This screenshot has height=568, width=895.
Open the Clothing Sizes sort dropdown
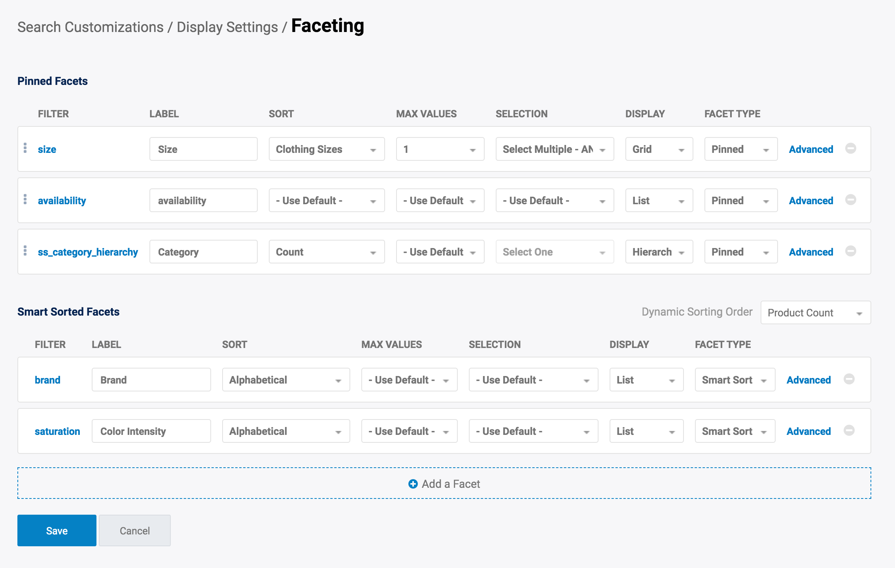pyautogui.click(x=327, y=149)
